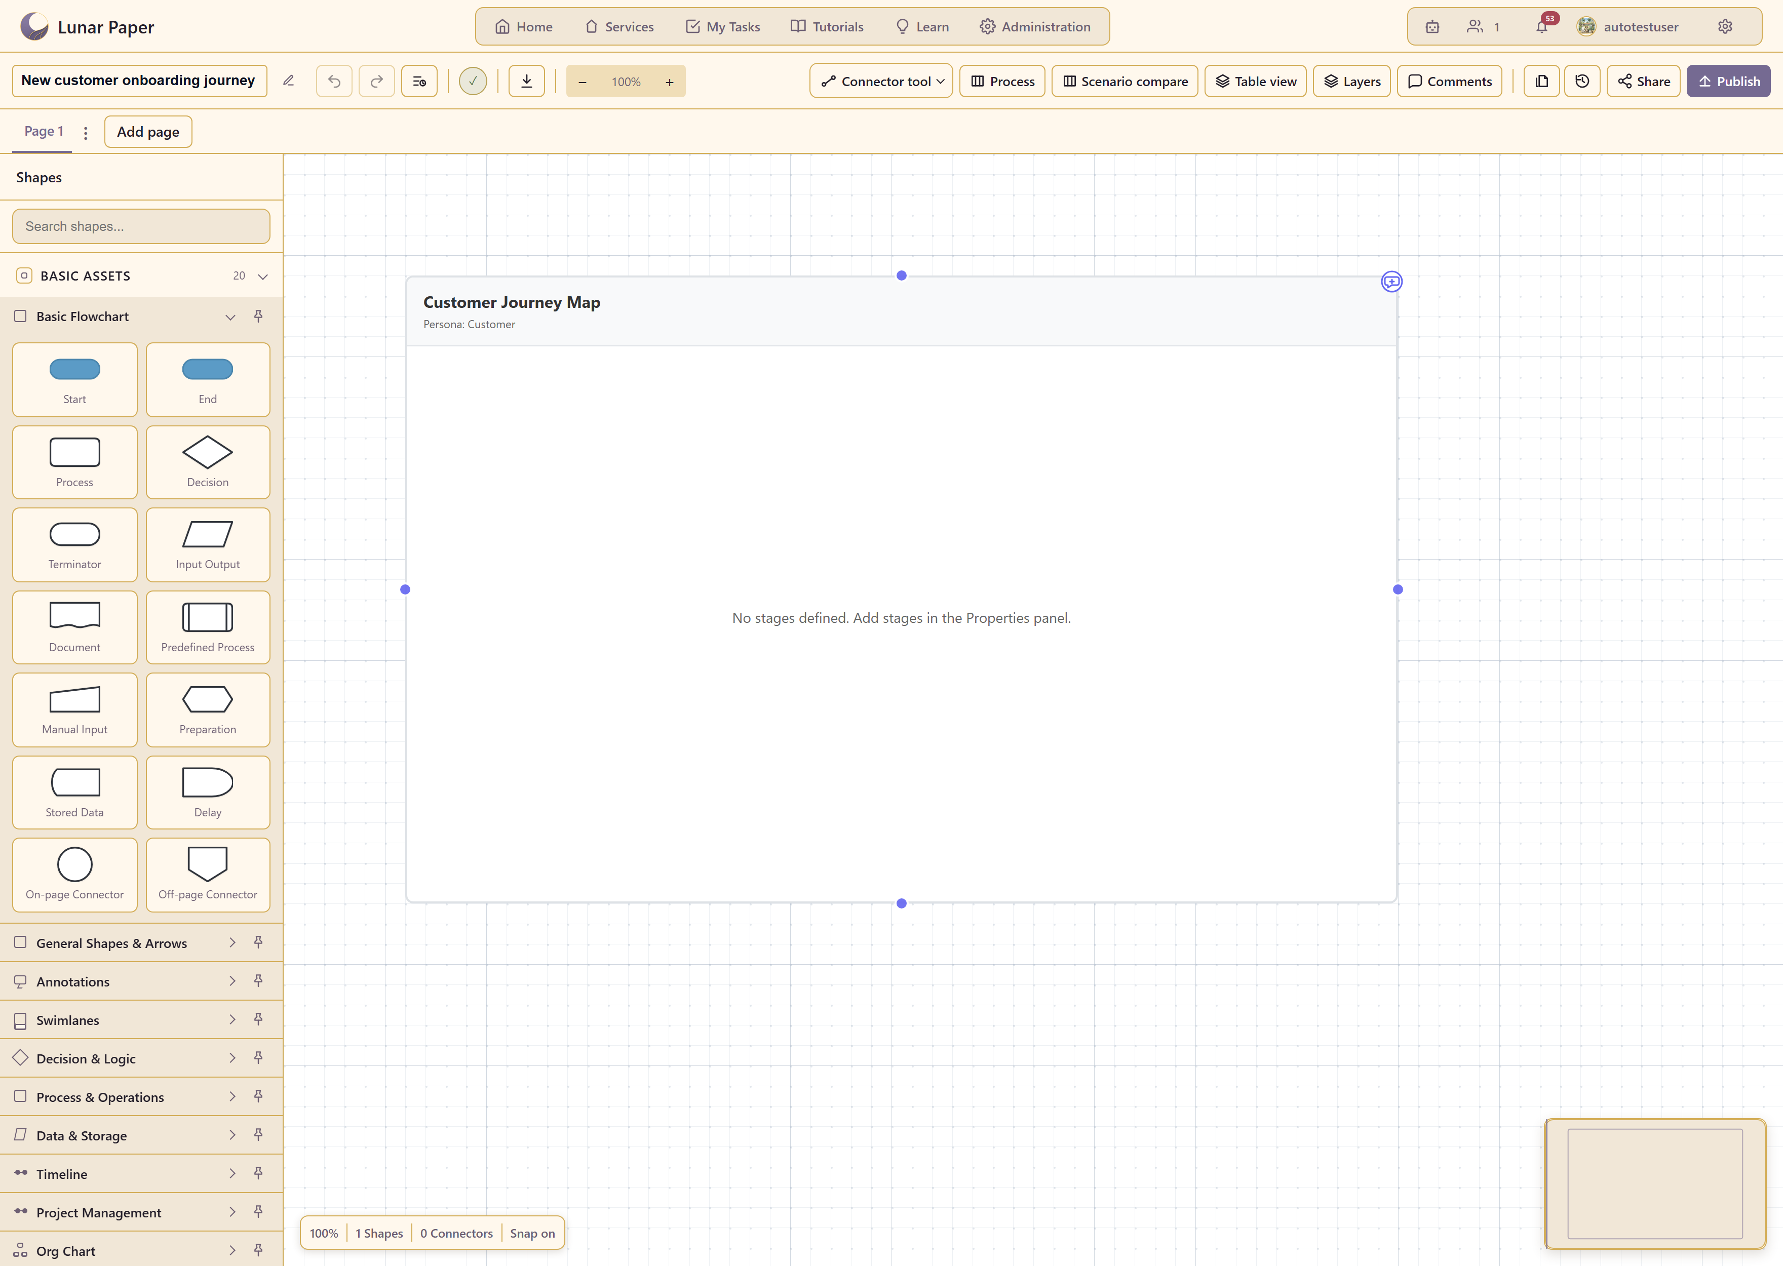The height and width of the screenshot is (1266, 1783).
Task: Open the bot assistant icon in header
Action: 1432,26
